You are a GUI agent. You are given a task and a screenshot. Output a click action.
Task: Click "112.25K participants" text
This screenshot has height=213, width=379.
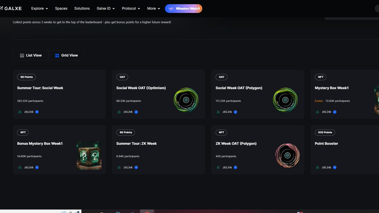coord(228,101)
